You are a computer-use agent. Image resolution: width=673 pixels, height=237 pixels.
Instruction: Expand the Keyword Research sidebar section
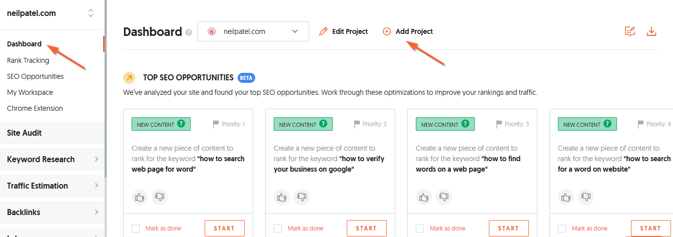tap(53, 160)
